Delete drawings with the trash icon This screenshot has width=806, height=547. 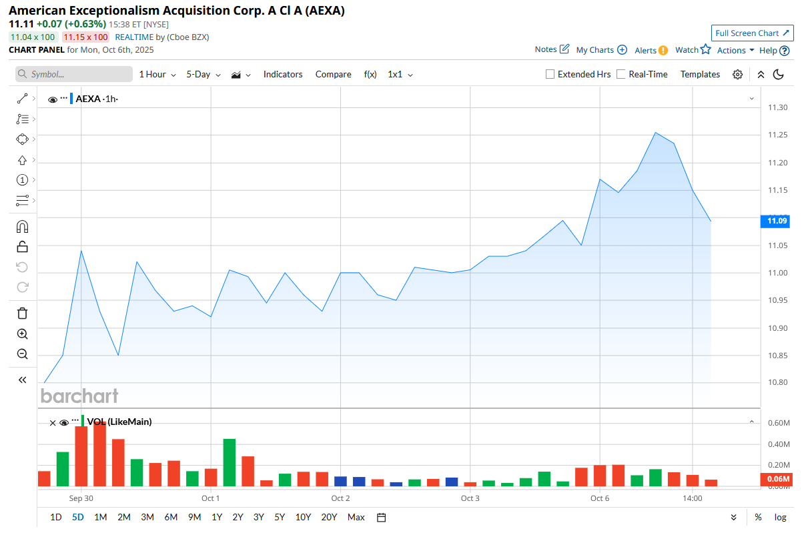[x=22, y=313]
